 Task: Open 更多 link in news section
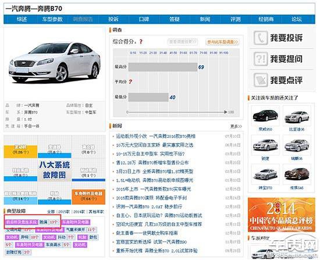coord(236,127)
